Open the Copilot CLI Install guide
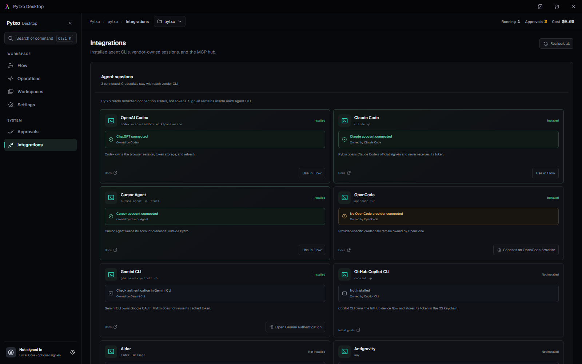582x364 pixels. click(x=349, y=330)
